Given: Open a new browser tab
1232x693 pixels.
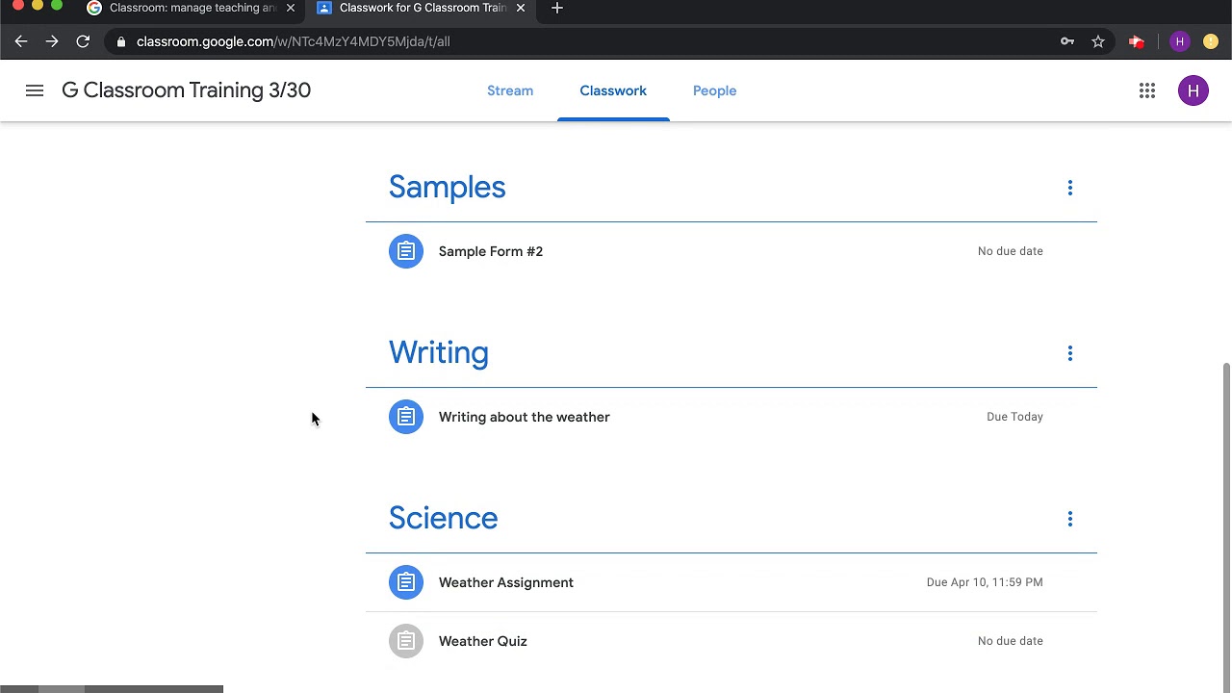Looking at the screenshot, I should tap(557, 8).
